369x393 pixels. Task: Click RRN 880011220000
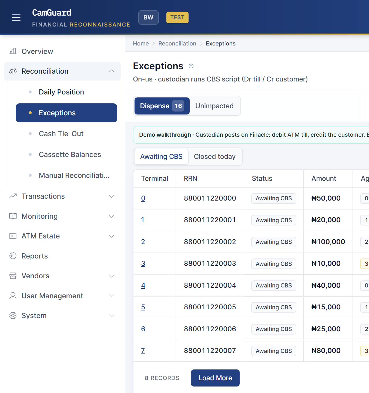tap(210, 198)
